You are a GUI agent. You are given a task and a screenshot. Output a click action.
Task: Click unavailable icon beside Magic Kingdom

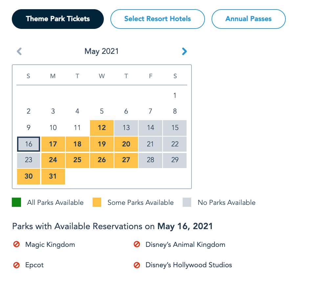coord(16,245)
